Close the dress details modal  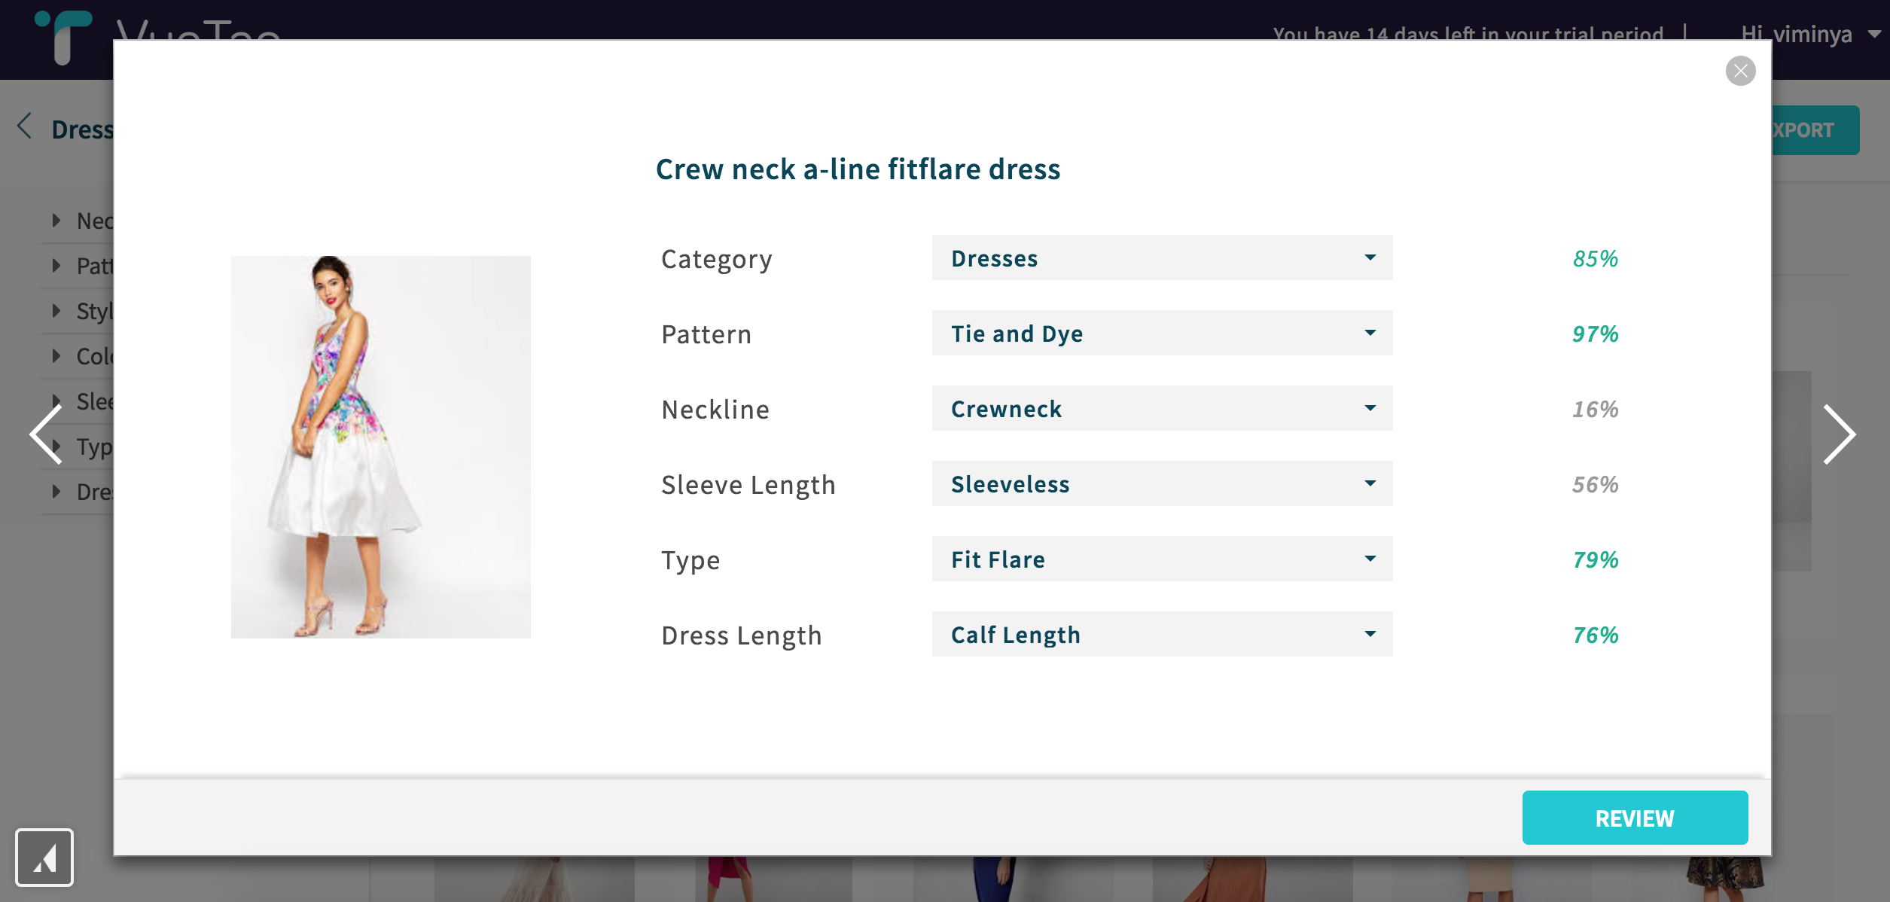point(1740,71)
